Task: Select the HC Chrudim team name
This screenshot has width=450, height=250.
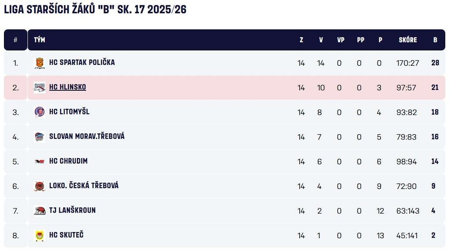Action: [x=68, y=161]
